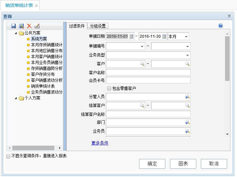Viewport: 237px width, 177px height.
Task: Select the 过滤条件 tab
Action: coord(77,26)
